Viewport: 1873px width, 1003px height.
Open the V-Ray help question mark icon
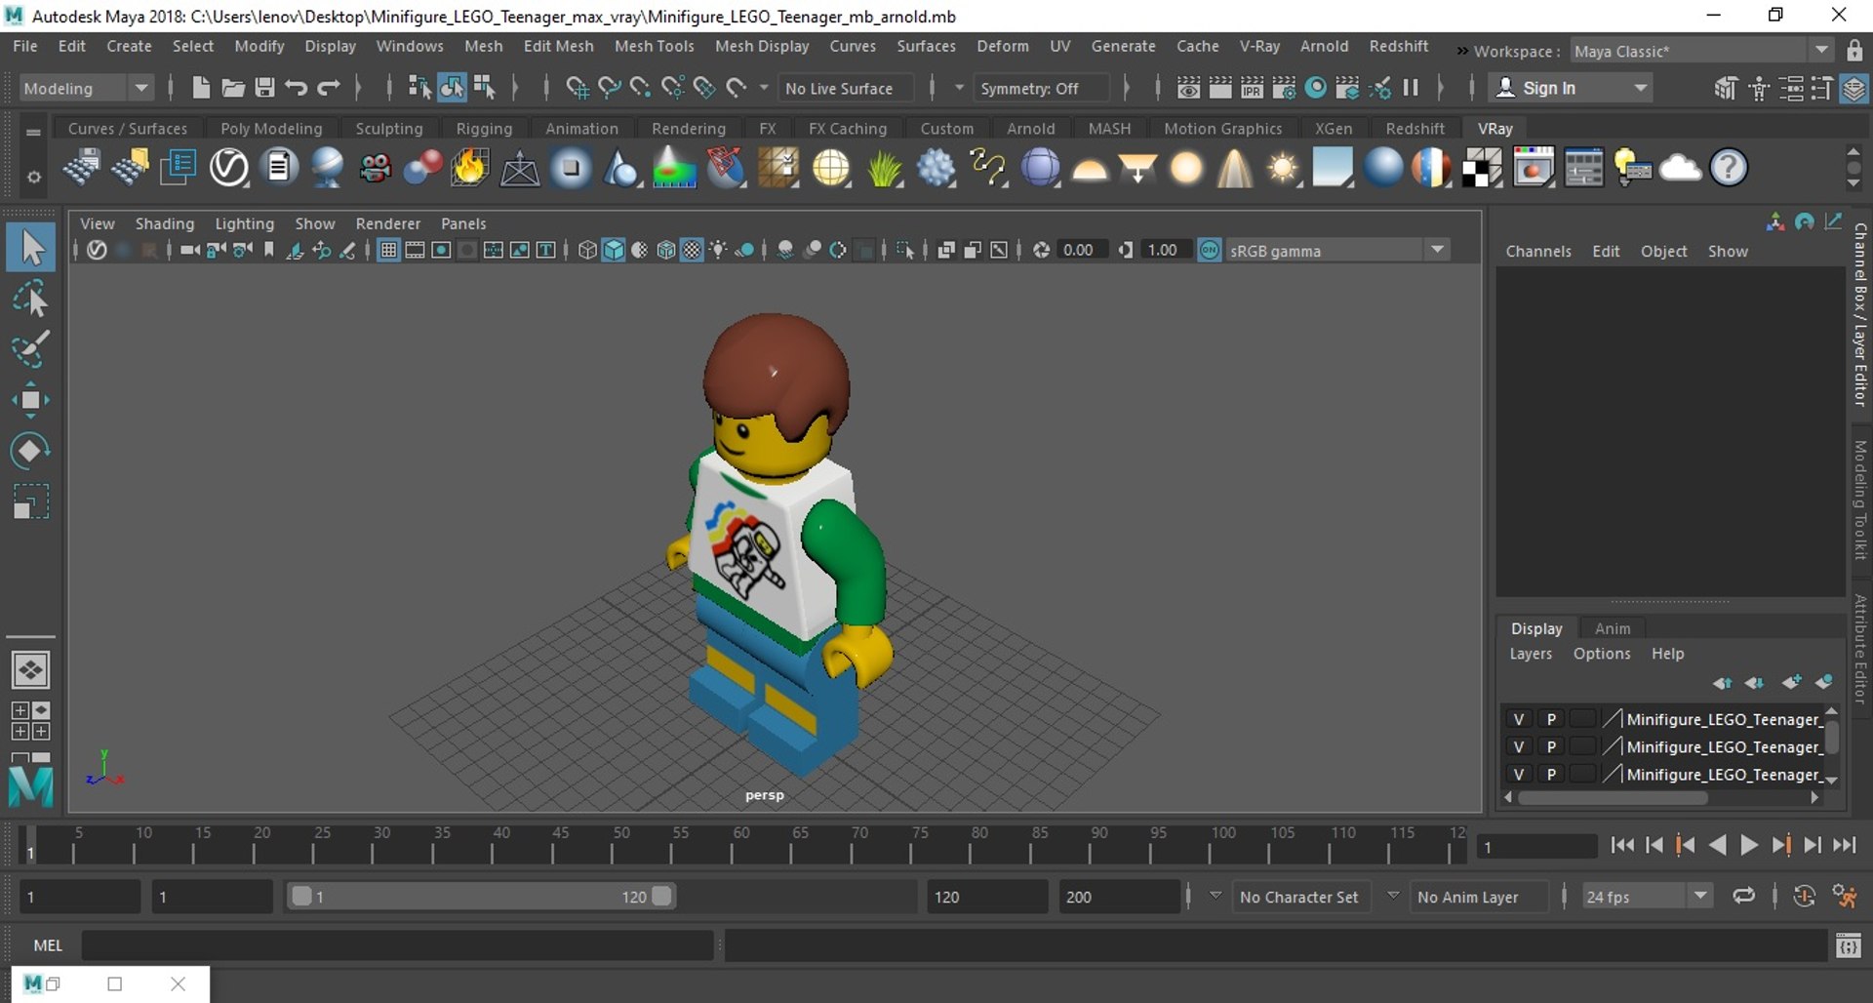[1729, 168]
